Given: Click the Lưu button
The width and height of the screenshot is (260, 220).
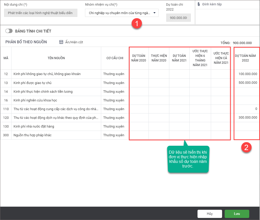Looking at the screenshot, I should [x=237, y=214].
